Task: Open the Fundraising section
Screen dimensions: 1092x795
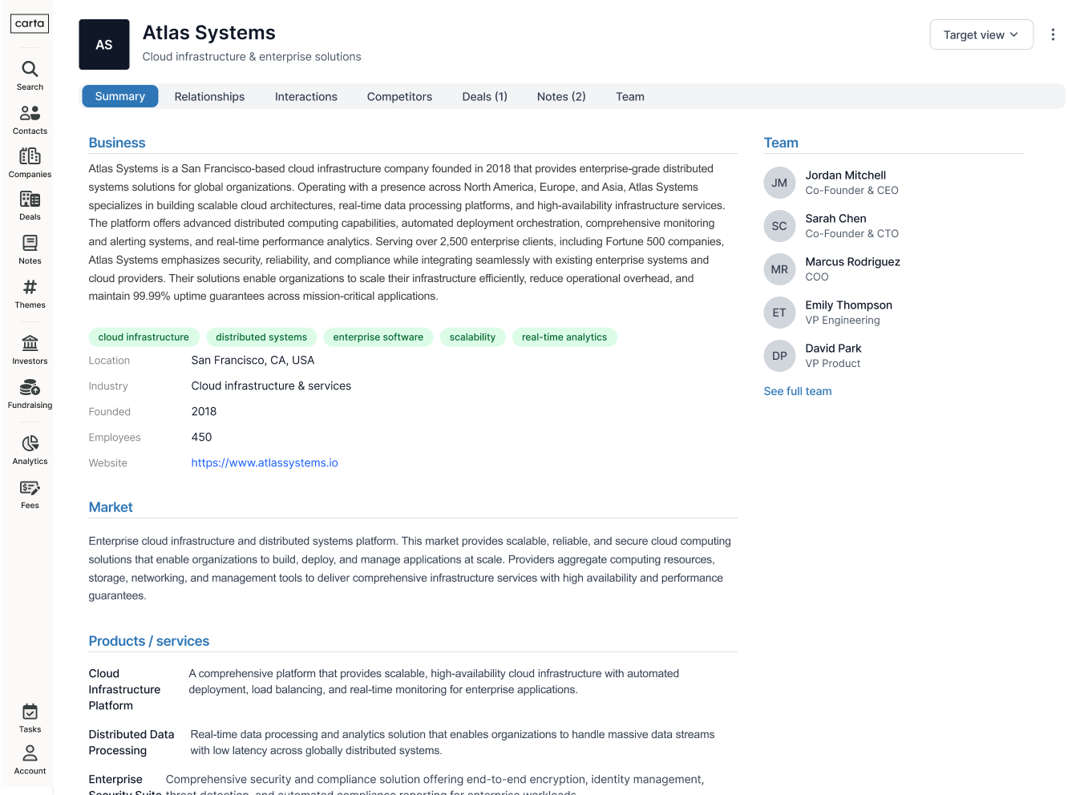Action: click(x=29, y=393)
